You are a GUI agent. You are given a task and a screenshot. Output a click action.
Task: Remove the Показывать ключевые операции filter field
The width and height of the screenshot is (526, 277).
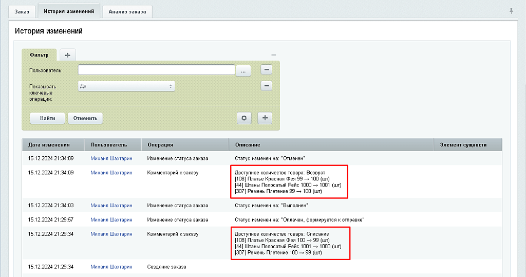pyautogui.click(x=266, y=86)
